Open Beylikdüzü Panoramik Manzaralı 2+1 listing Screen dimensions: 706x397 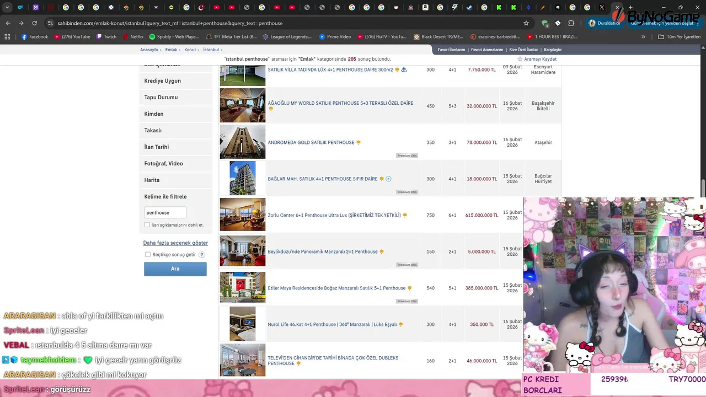pyautogui.click(x=323, y=251)
